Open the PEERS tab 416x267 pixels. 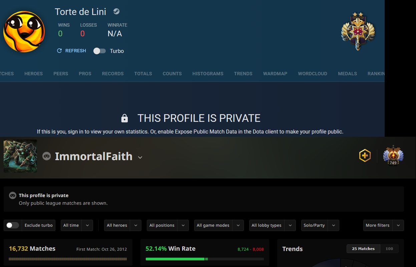tap(61, 74)
